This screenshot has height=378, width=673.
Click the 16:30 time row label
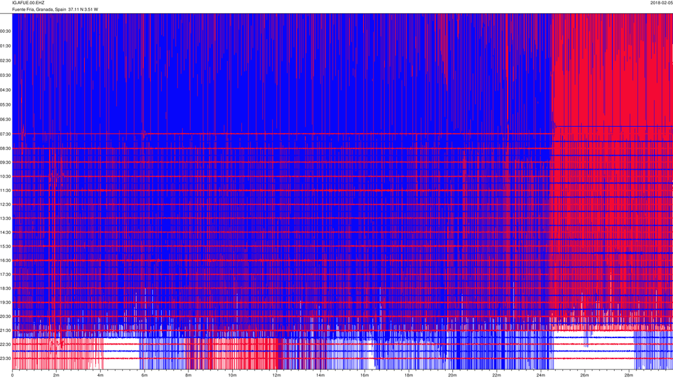coord(6,260)
